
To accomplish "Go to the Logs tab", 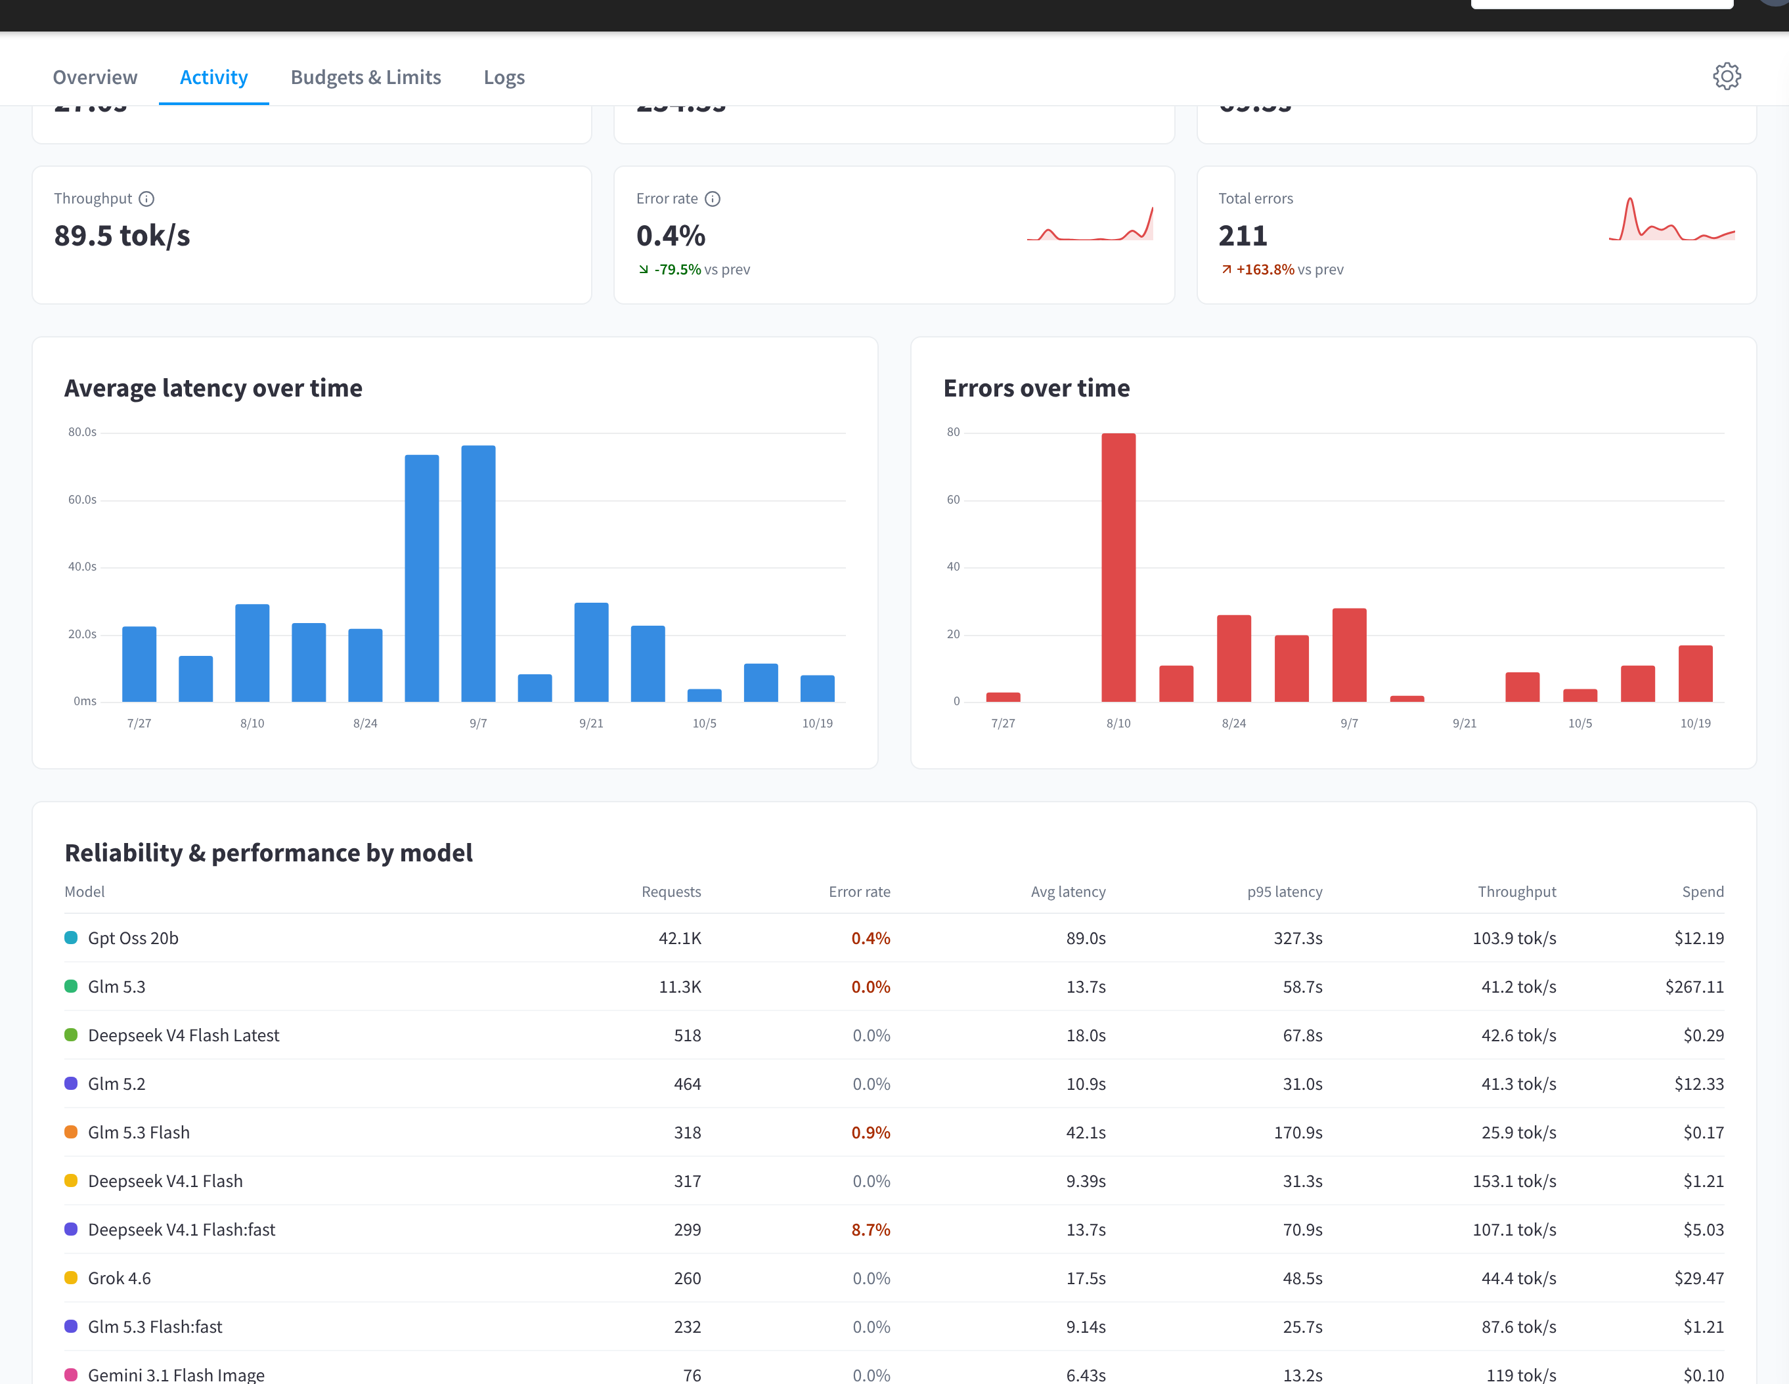I will click(x=504, y=77).
